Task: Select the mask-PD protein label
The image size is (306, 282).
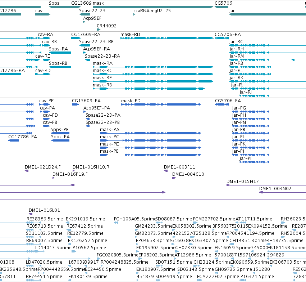Action: [x=131, y=101]
